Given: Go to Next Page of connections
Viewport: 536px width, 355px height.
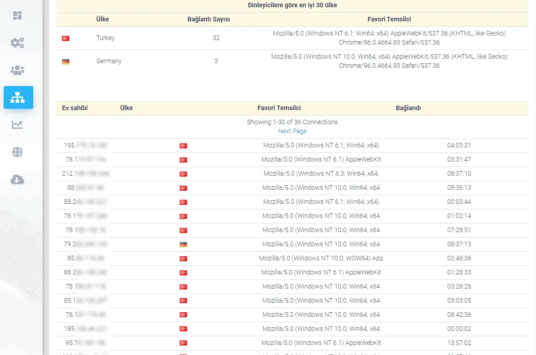Looking at the screenshot, I should (292, 131).
